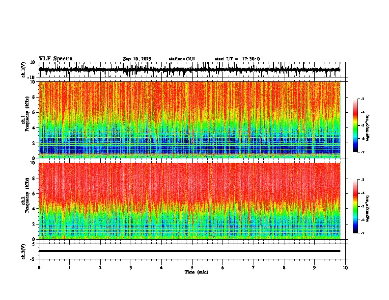Click the "3" tick on the time axis
The width and height of the screenshot is (389, 300).
pos(131,268)
